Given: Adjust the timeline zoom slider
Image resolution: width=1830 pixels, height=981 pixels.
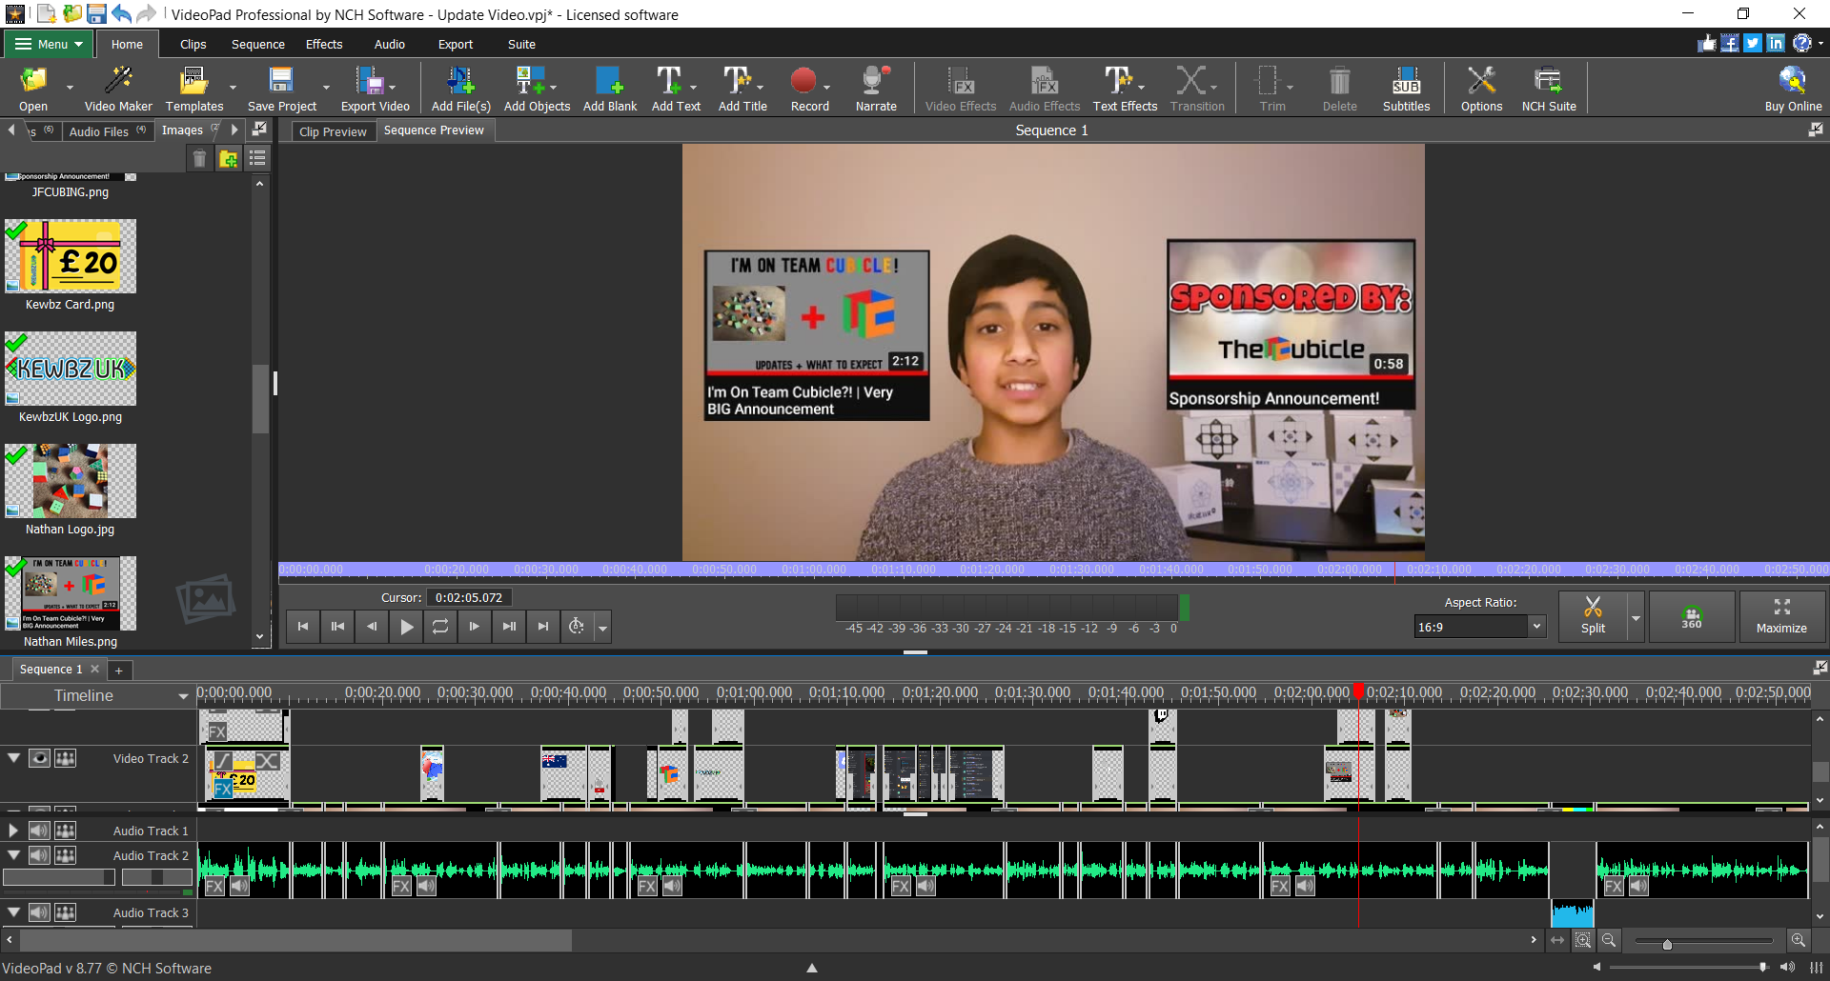Looking at the screenshot, I should (x=1667, y=944).
